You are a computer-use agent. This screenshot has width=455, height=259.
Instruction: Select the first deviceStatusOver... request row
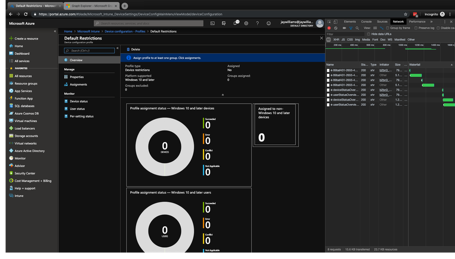coord(366,90)
